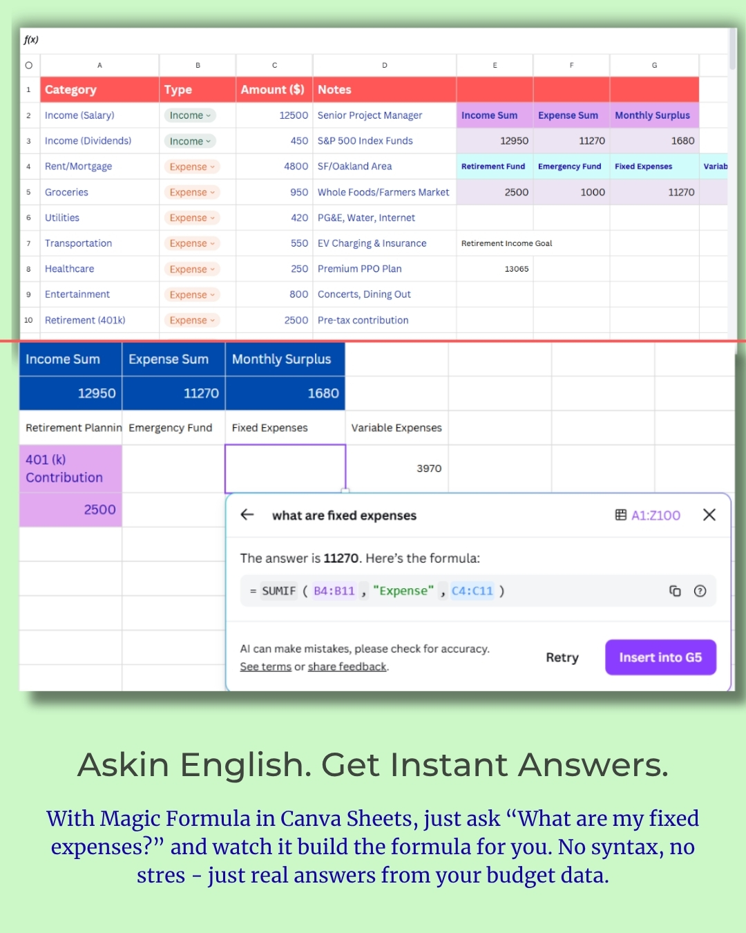746x933 pixels.
Task: Select the EV Charging & Insurance cell
Action: click(x=384, y=243)
